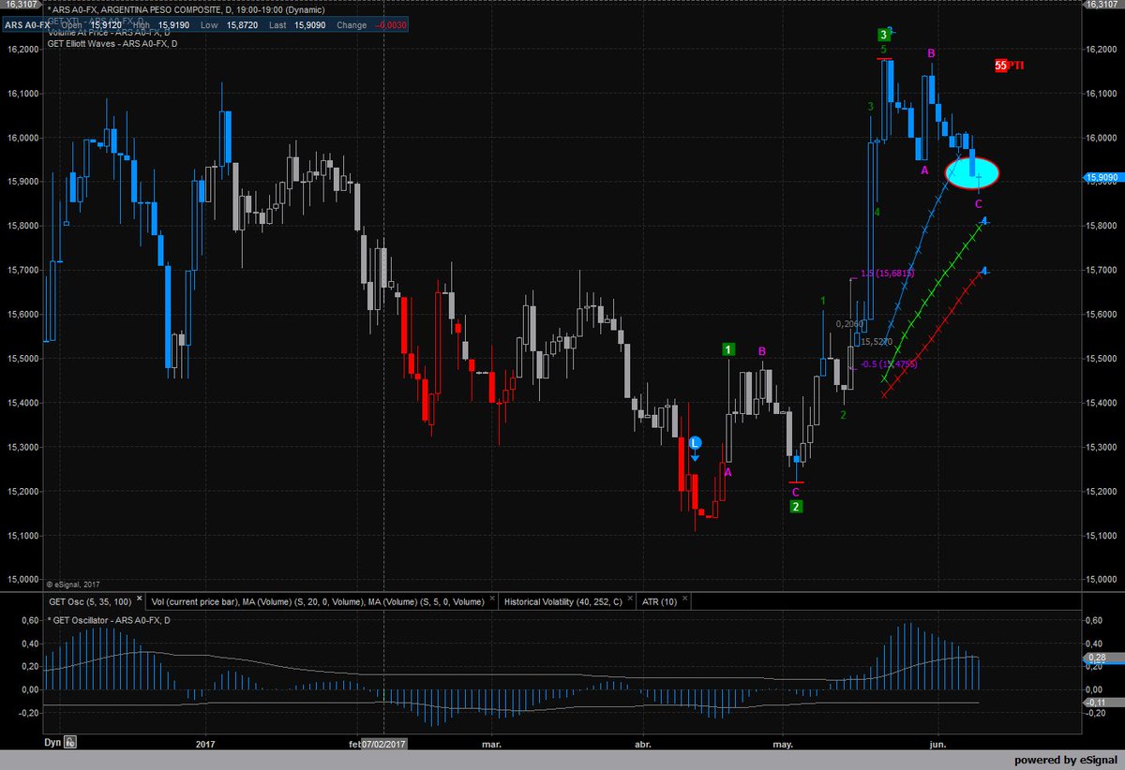Click the magenta C label under the cyan ellipse

979,203
